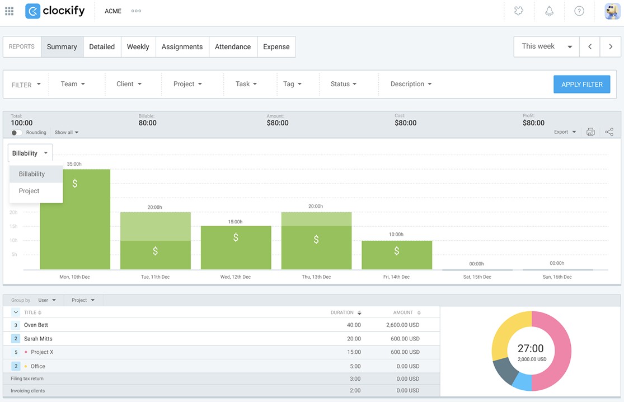Go to the next week arrow
This screenshot has height=402, width=624.
pos(610,47)
